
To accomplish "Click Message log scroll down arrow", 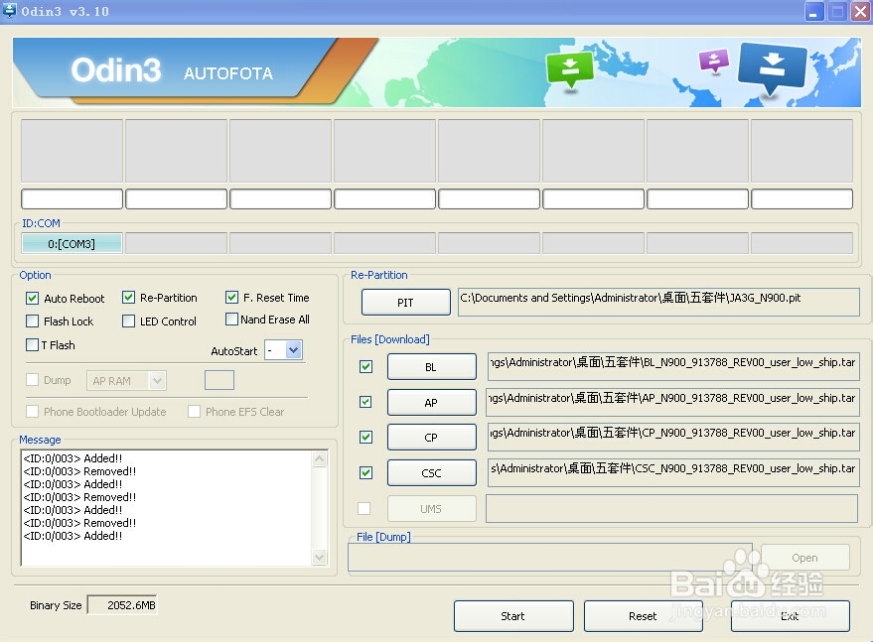I will point(320,557).
